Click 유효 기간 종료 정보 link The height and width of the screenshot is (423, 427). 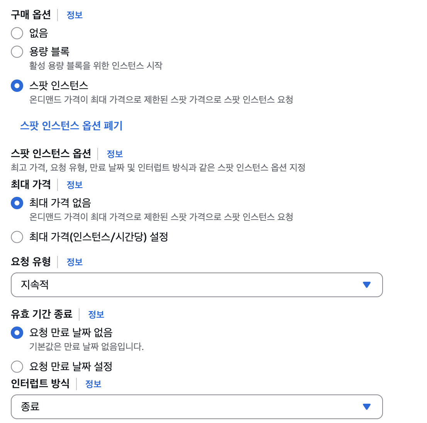point(96,315)
